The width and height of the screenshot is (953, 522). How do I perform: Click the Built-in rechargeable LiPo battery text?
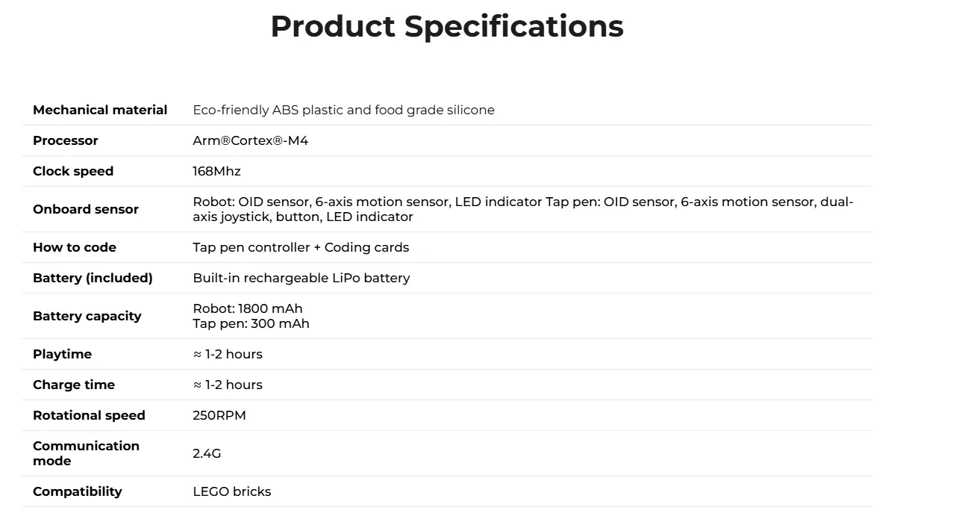301,278
